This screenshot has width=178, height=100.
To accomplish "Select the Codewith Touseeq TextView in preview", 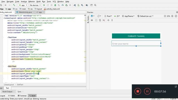I will 136,36.
